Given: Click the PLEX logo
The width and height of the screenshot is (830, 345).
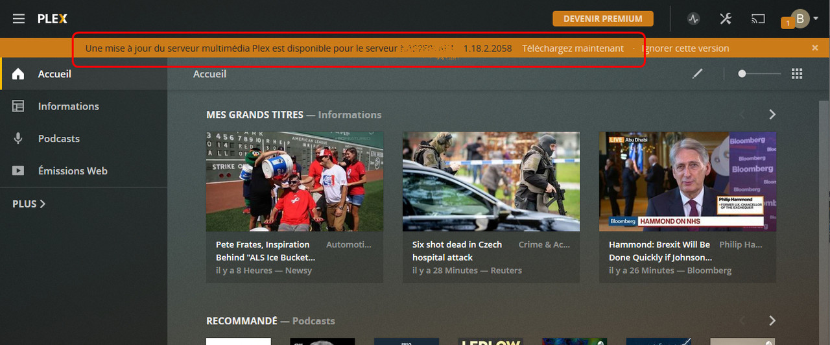Looking at the screenshot, I should tap(52, 19).
